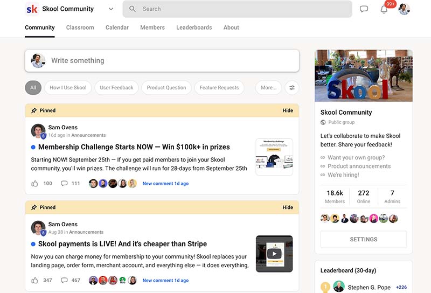Open We're hiring! link
Image resolution: width=431 pixels, height=293 pixels.
click(x=343, y=175)
